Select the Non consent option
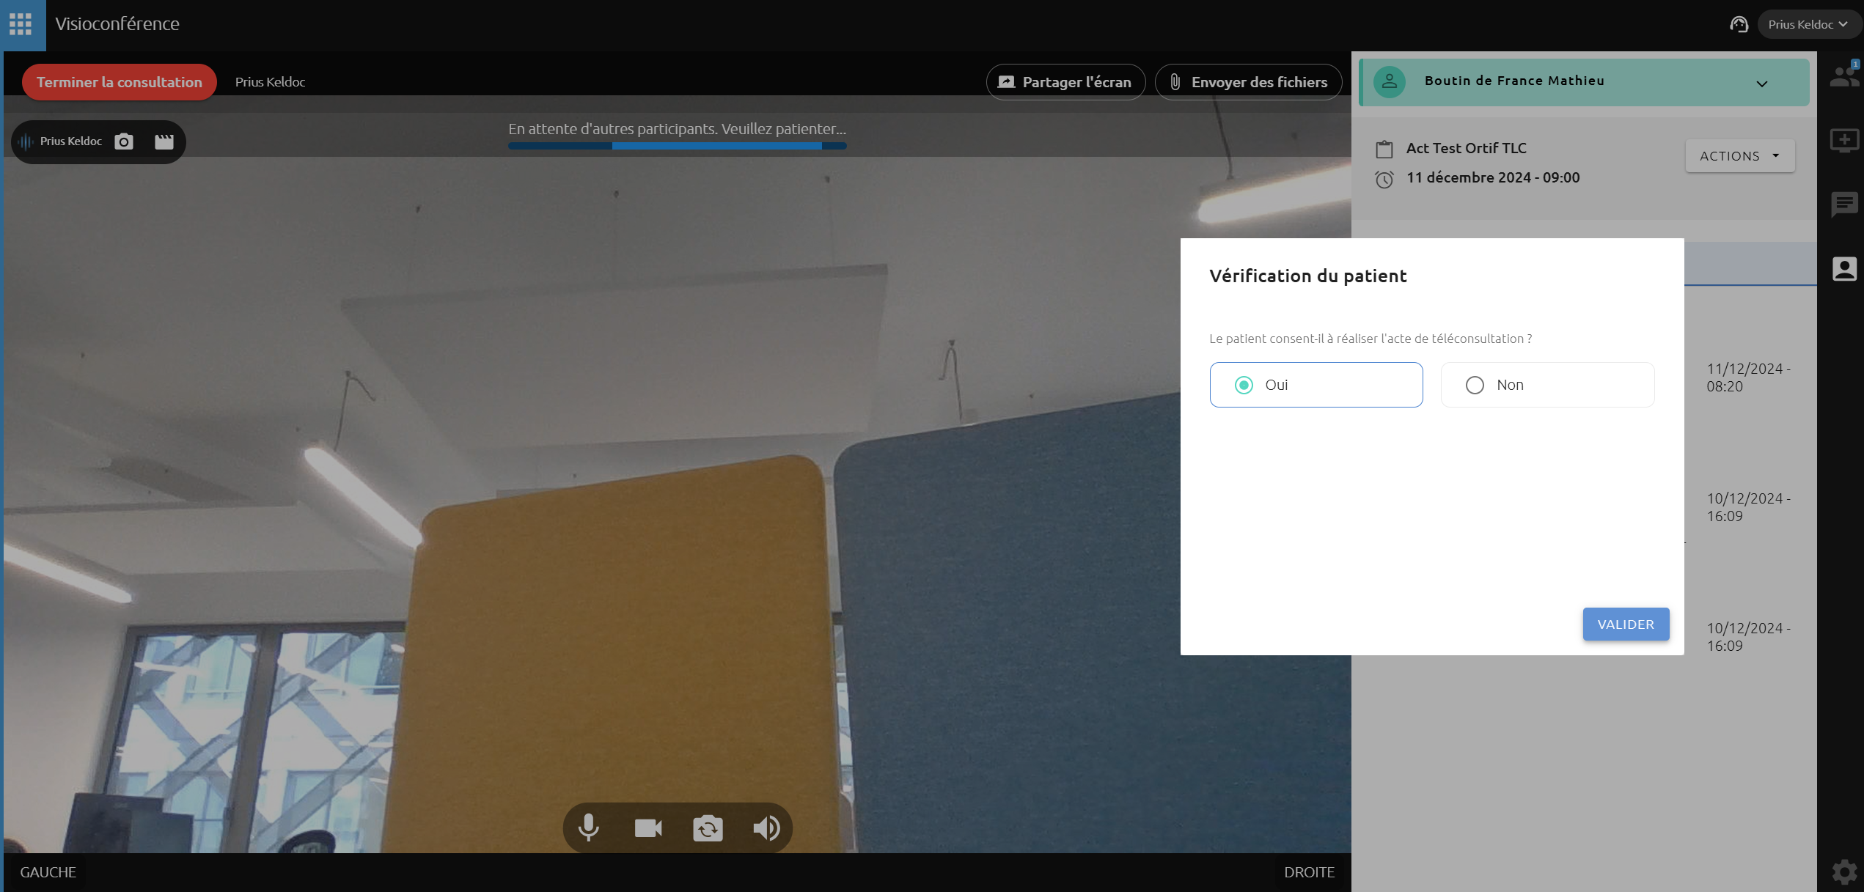 [x=1547, y=385]
